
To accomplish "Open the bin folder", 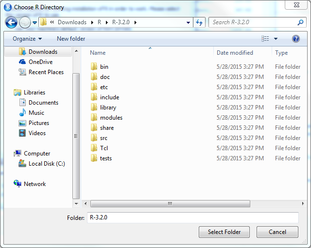I will click(x=104, y=67).
